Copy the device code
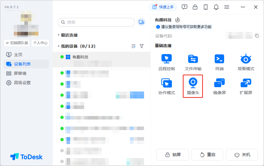 [257, 36]
